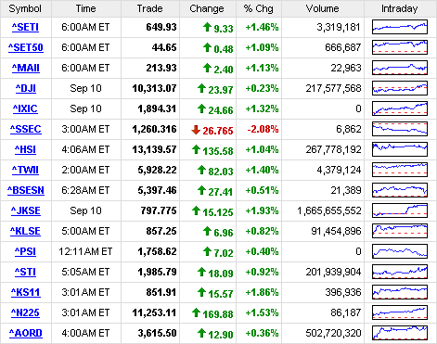View the ^PSI intraday chart thumbnail

400,251
